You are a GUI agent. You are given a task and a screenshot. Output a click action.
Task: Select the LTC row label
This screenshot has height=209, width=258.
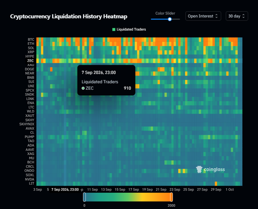pyautogui.click(x=31, y=107)
